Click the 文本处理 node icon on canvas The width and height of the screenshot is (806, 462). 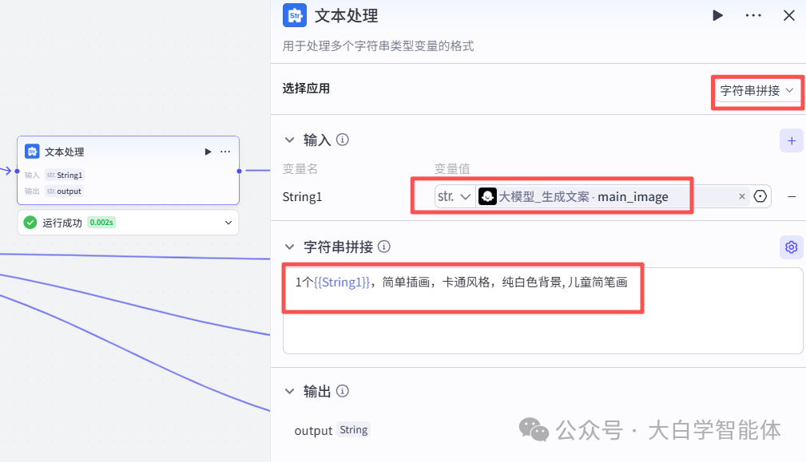pos(33,152)
